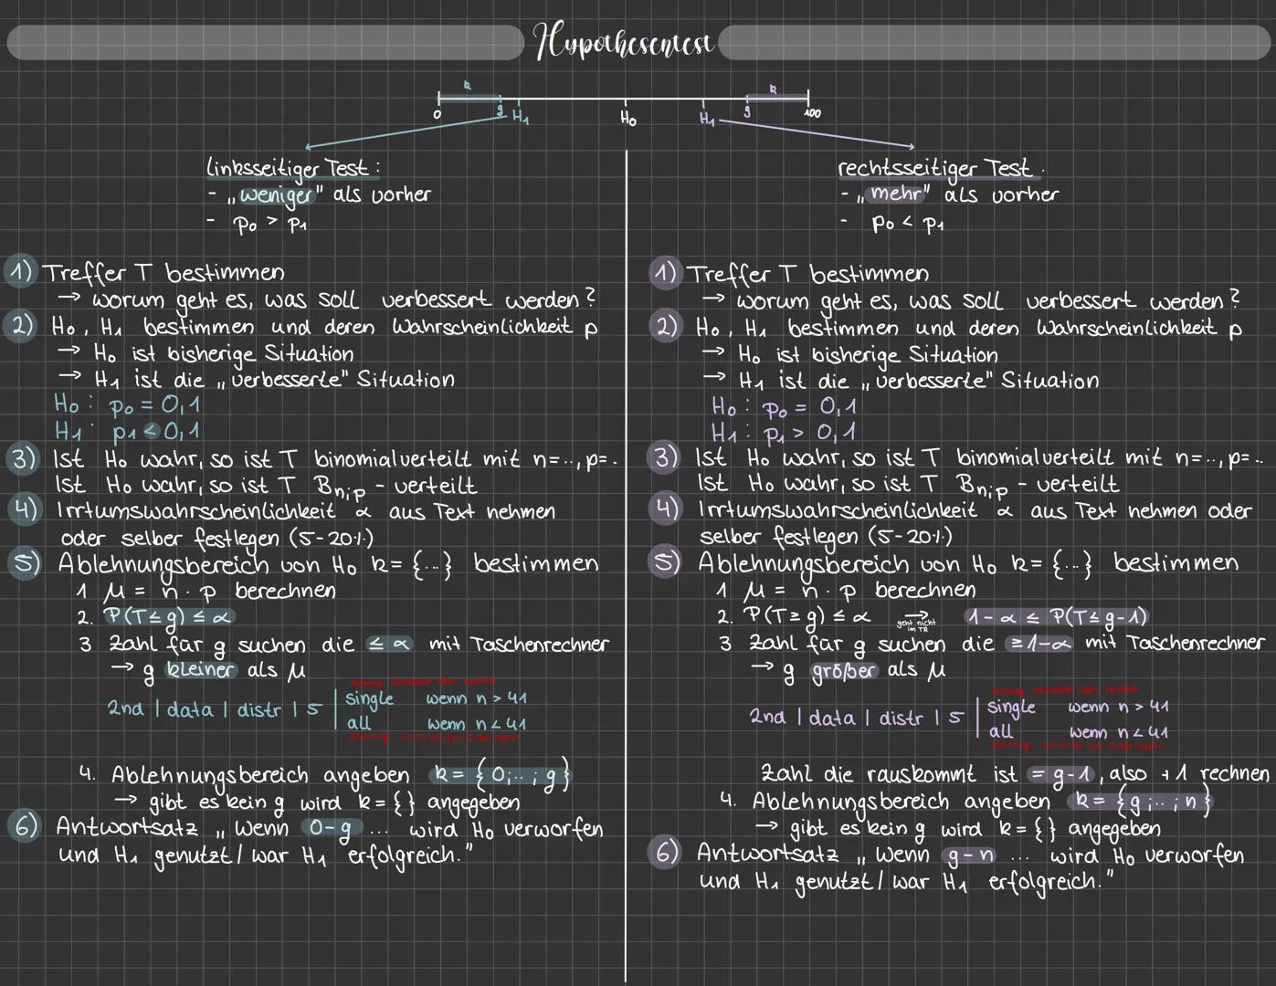Click the H0 marker on the number line
The height and width of the screenshot is (986, 1276).
[x=627, y=118]
